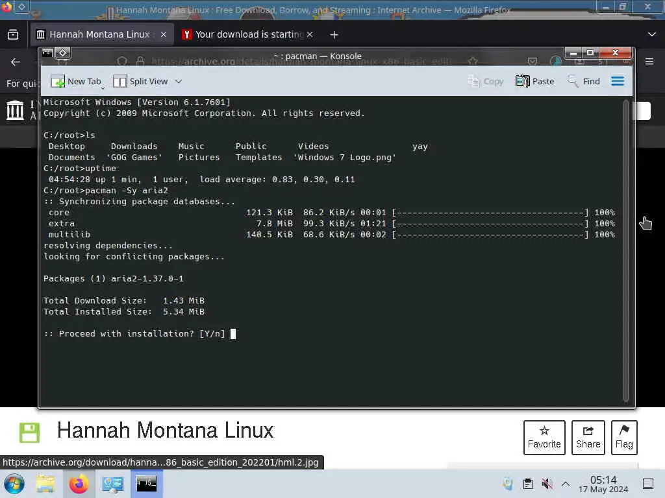Toggle Konsole's on-all-desktops pin button
The image size is (665, 498).
click(x=63, y=53)
